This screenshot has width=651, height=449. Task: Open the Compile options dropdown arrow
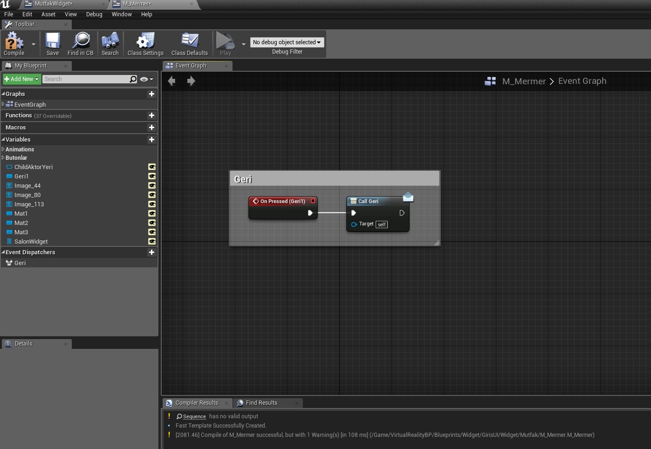coord(34,44)
